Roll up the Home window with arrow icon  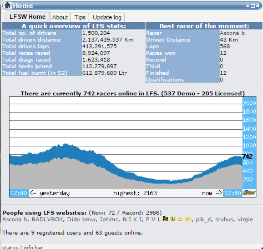(x=247, y=6)
